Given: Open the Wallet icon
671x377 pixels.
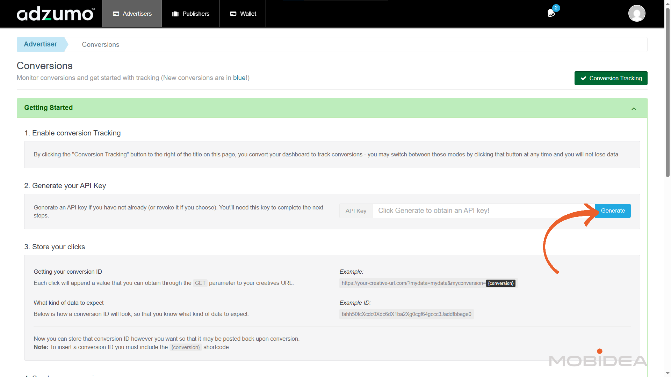Looking at the screenshot, I should pos(233,14).
